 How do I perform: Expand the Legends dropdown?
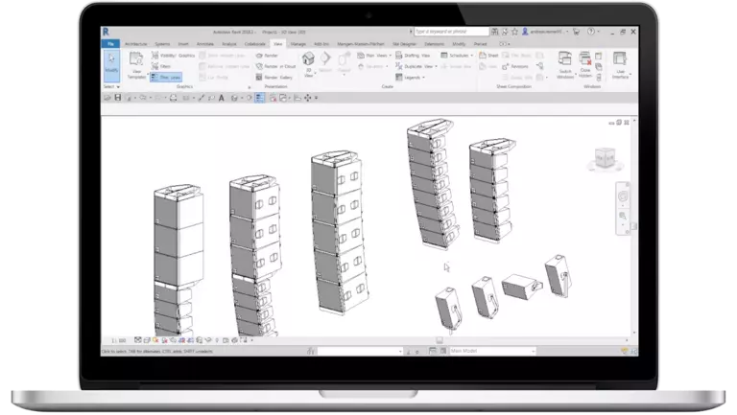(x=411, y=77)
